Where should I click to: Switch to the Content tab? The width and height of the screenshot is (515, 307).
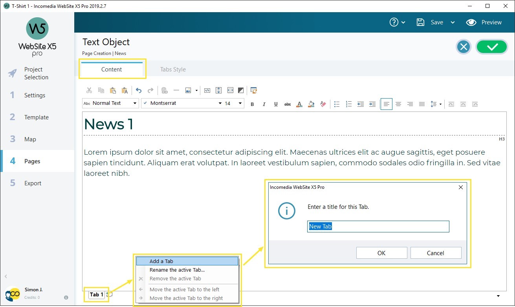pos(112,69)
